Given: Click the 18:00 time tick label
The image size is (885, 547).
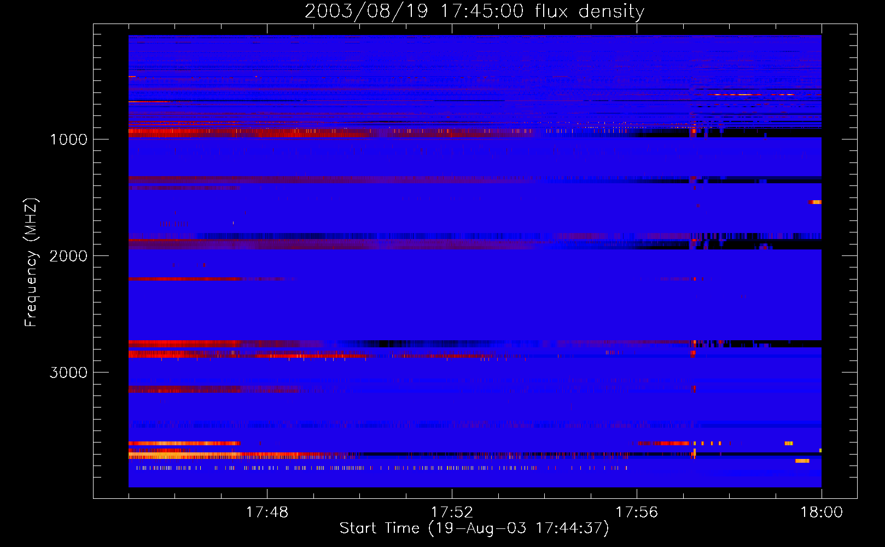Looking at the screenshot, I should click(x=822, y=513).
